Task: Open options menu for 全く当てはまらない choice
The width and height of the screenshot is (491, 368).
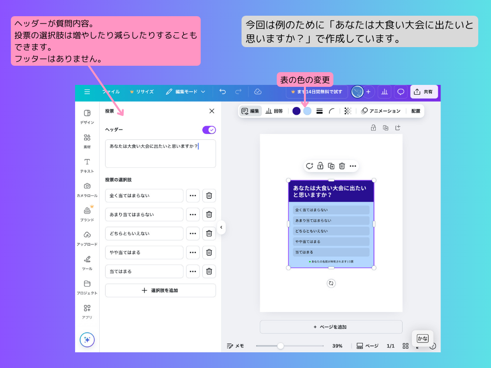Action: point(192,195)
